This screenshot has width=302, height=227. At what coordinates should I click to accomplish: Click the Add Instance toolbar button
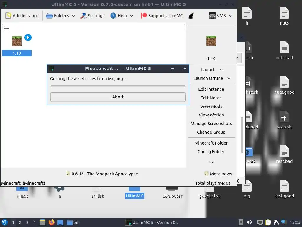[x=22, y=16]
